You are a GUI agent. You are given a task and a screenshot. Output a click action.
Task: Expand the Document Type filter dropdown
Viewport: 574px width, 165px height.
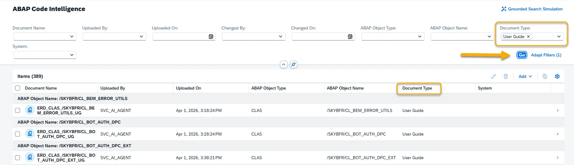click(x=559, y=36)
